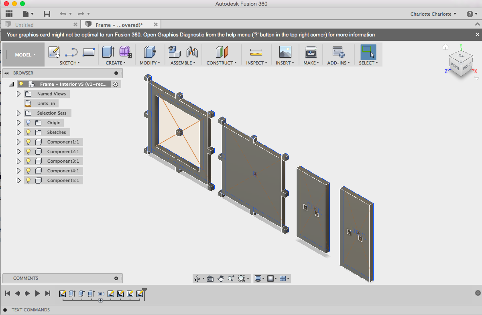482x315 pixels.
Task: Select the New Component assemble tool
Action: pos(175,52)
